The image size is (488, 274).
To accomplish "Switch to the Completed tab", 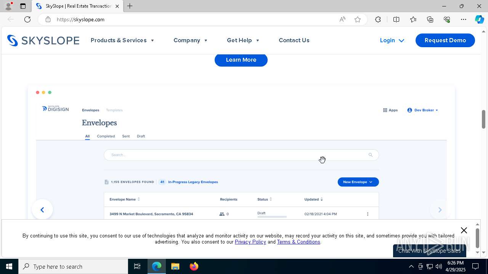I will (x=106, y=136).
